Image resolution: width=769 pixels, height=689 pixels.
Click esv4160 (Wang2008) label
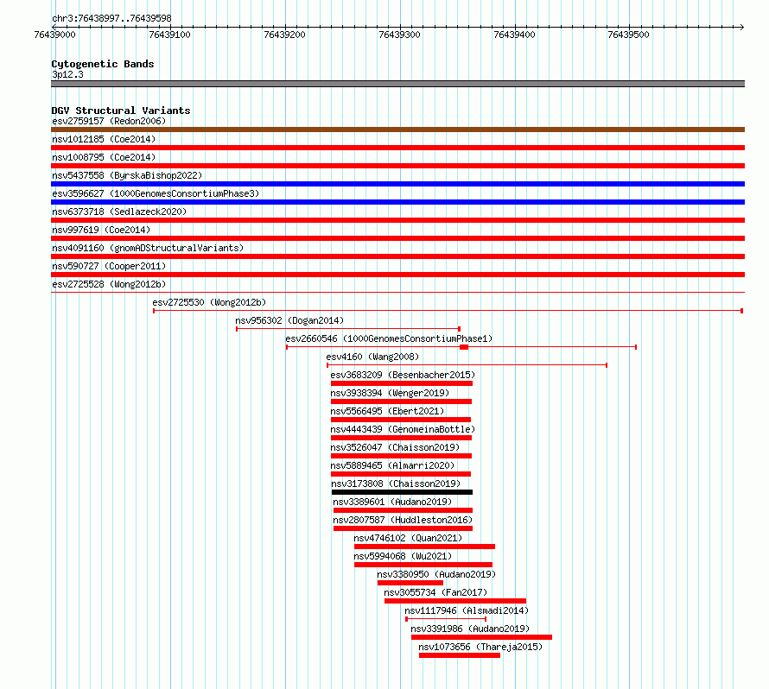(x=372, y=357)
